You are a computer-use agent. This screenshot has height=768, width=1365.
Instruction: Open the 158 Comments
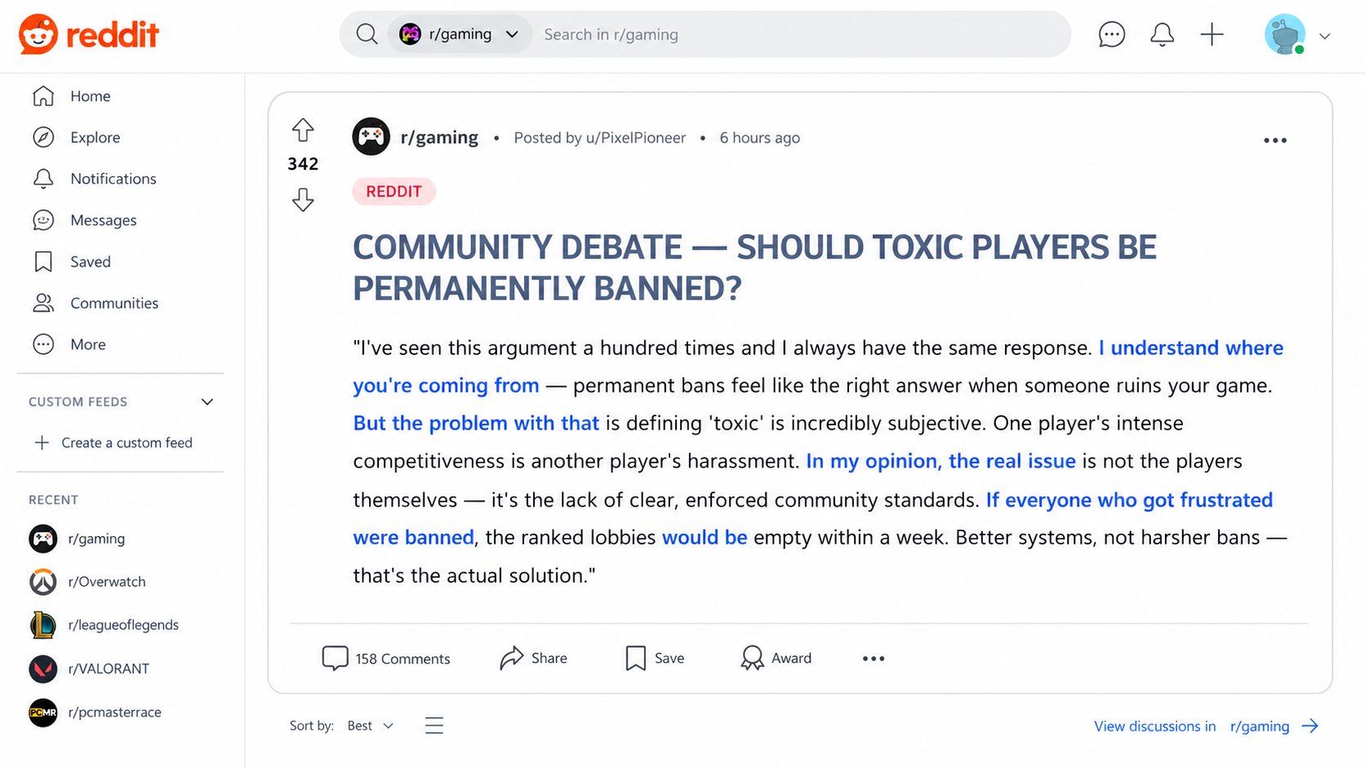click(x=386, y=658)
